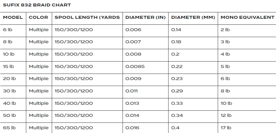276x133 pixels.
Task: Select the SPOOL LENGTH column header
Action: (x=87, y=17)
